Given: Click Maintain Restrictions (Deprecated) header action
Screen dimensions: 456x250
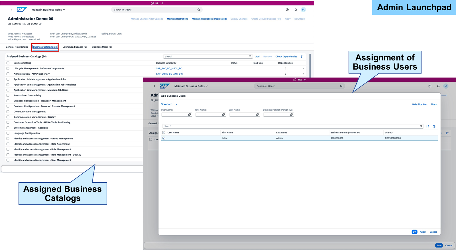Looking at the screenshot, I should coord(209,19).
